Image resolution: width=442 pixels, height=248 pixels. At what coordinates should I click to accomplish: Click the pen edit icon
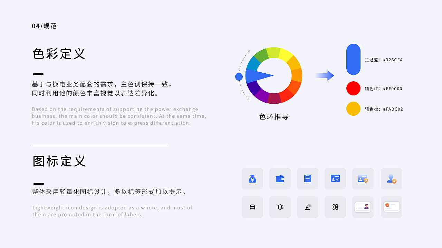click(x=308, y=207)
